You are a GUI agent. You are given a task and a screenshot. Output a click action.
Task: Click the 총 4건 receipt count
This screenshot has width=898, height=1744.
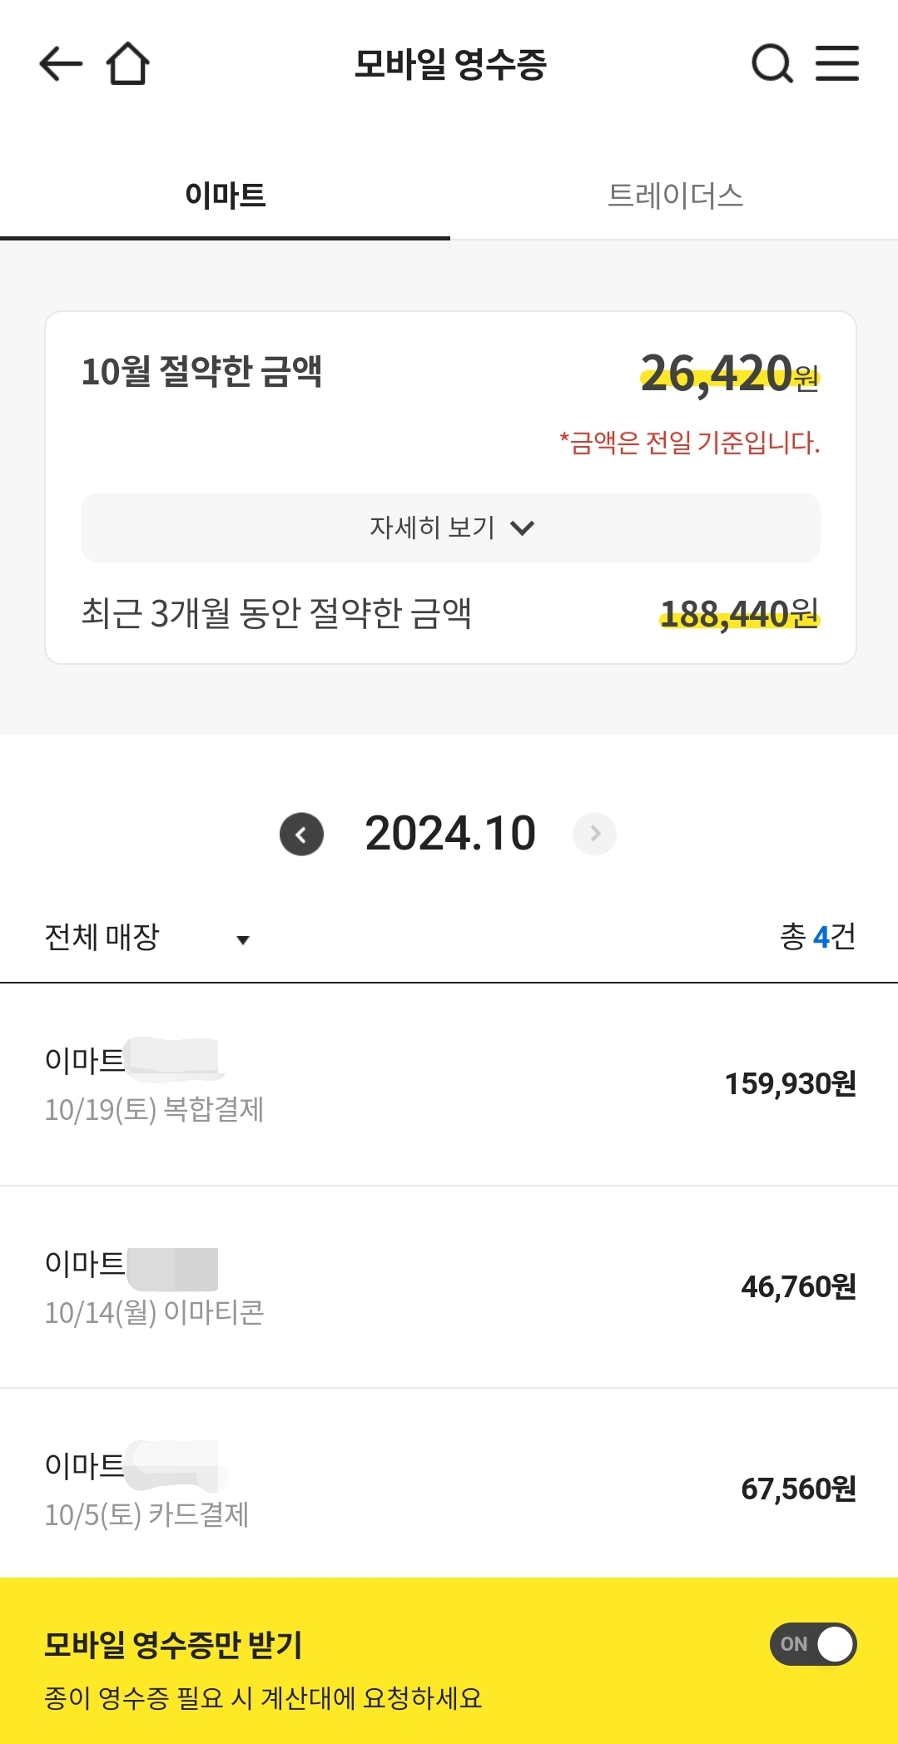(817, 938)
